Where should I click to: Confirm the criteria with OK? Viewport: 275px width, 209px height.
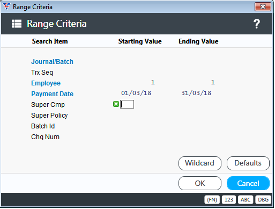(200, 183)
